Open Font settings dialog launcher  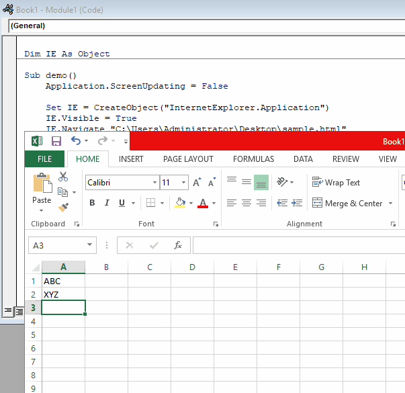point(216,224)
